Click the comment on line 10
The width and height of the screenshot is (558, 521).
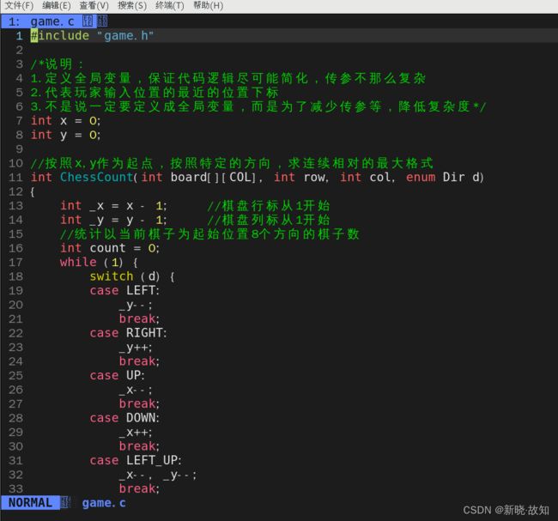pyautogui.click(x=232, y=163)
